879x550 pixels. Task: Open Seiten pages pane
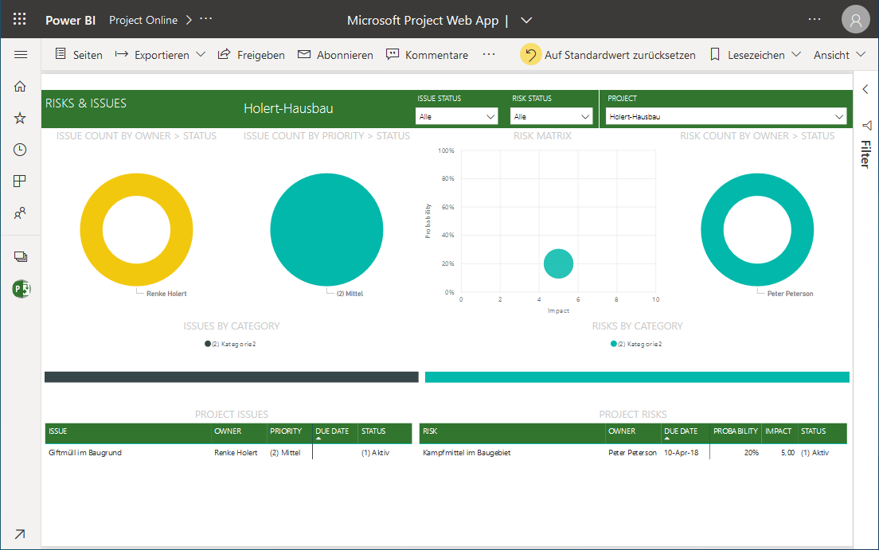79,54
